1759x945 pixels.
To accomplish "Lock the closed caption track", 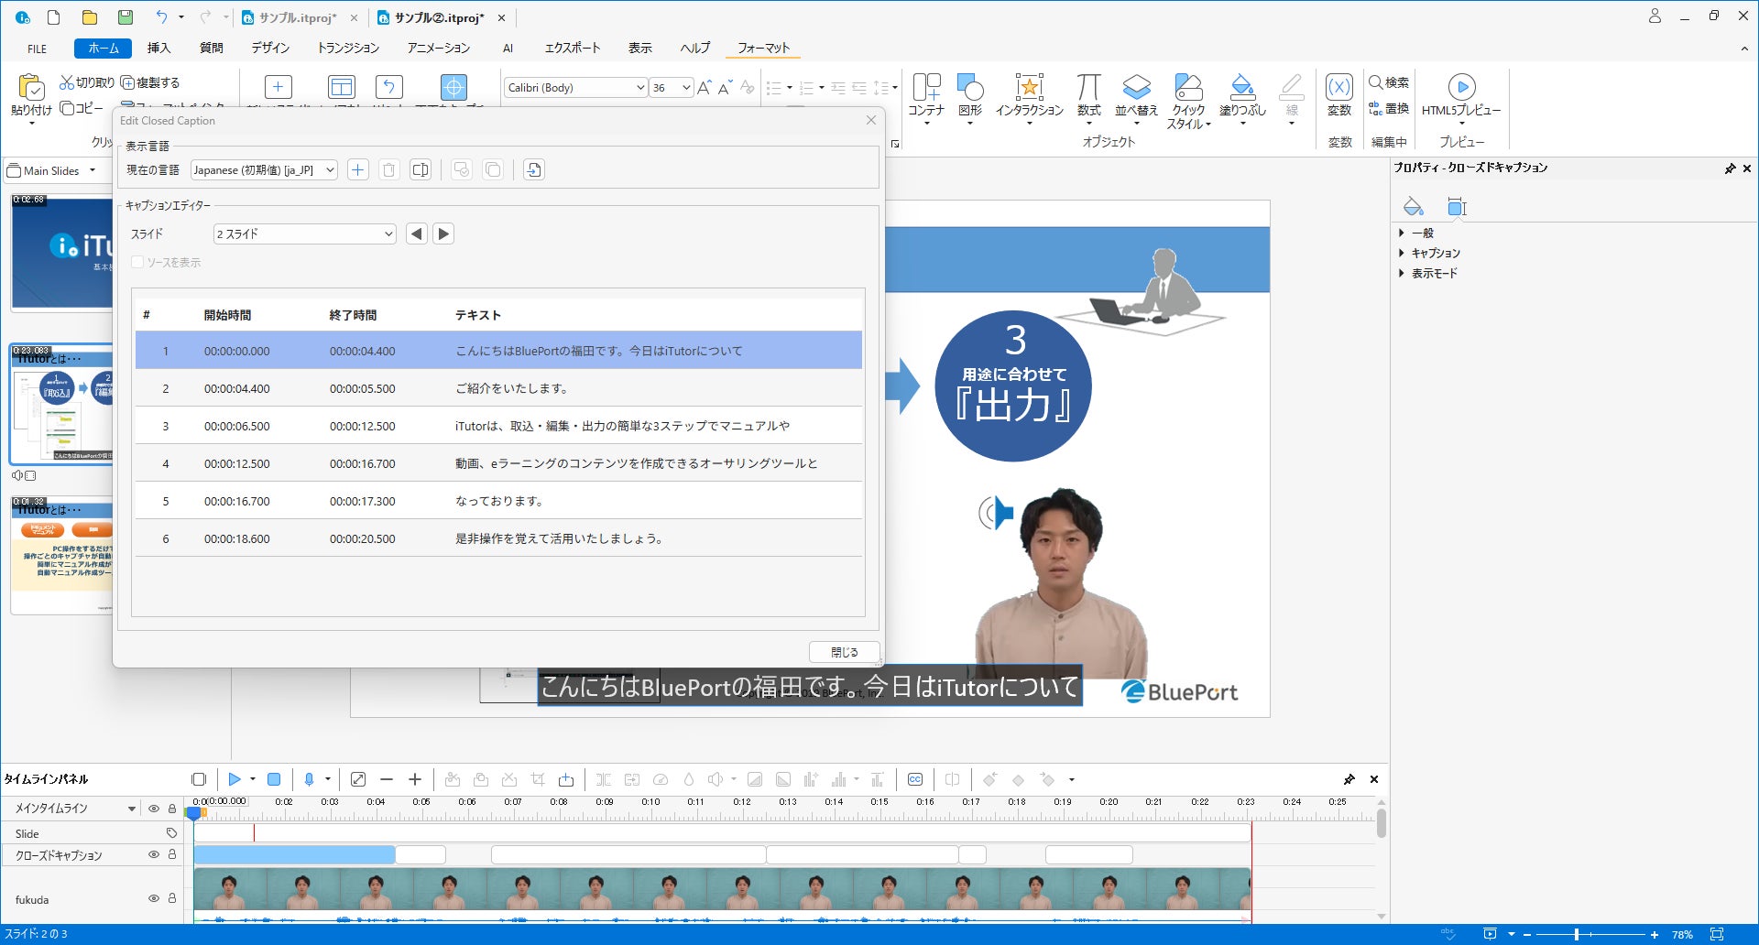I will 171,854.
